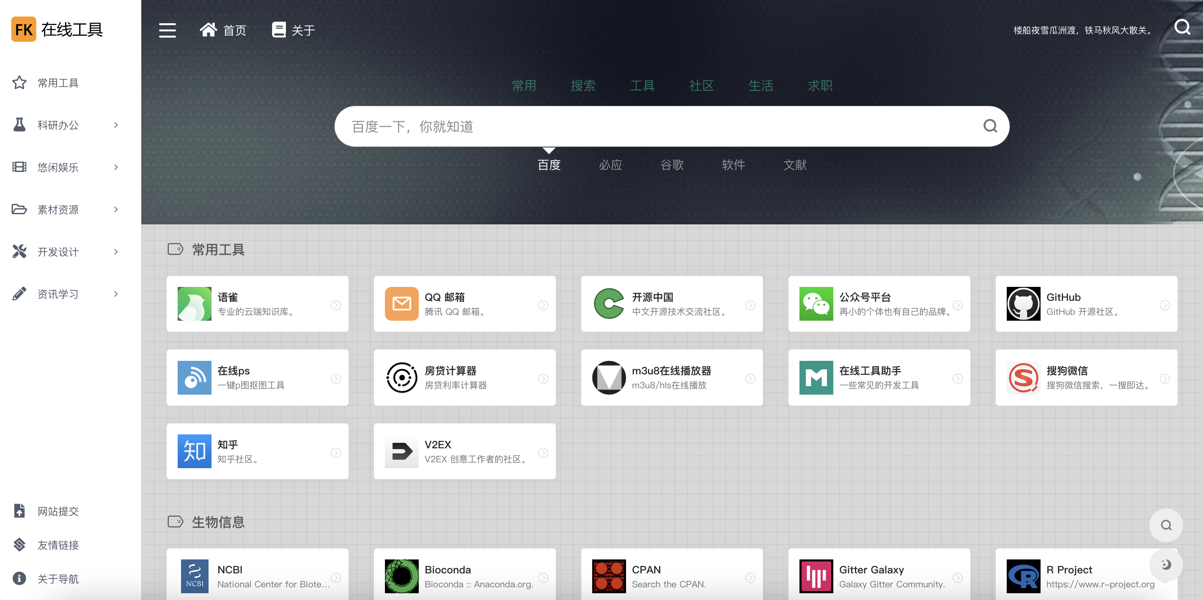The height and width of the screenshot is (600, 1203).
Task: Open the GitHub octocat icon
Action: (x=1023, y=304)
